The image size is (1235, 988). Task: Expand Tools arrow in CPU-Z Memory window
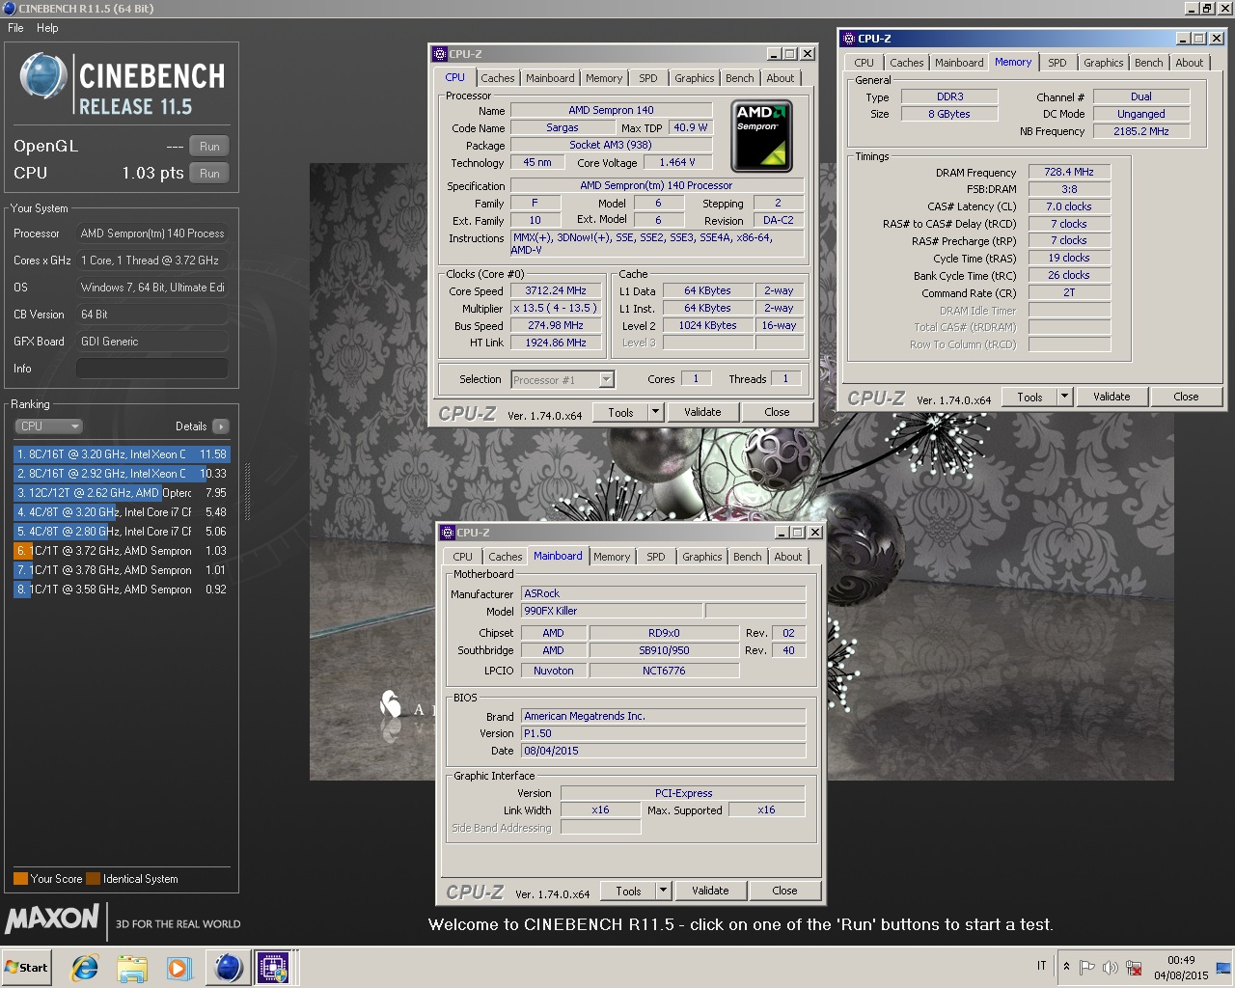pyautogui.click(x=1064, y=397)
